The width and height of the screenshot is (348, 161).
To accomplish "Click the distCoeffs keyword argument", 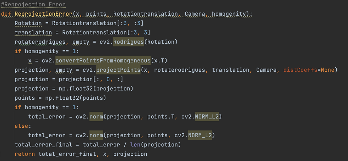I will pyautogui.click(x=300, y=70).
